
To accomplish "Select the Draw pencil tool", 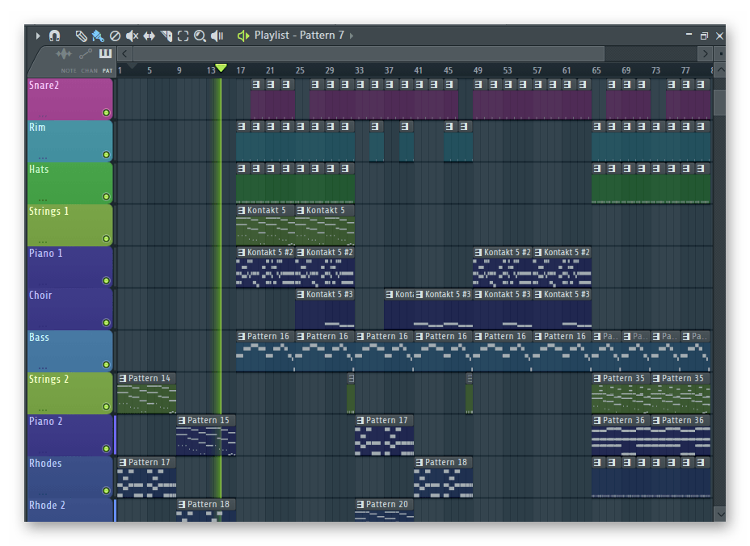I will click(81, 36).
